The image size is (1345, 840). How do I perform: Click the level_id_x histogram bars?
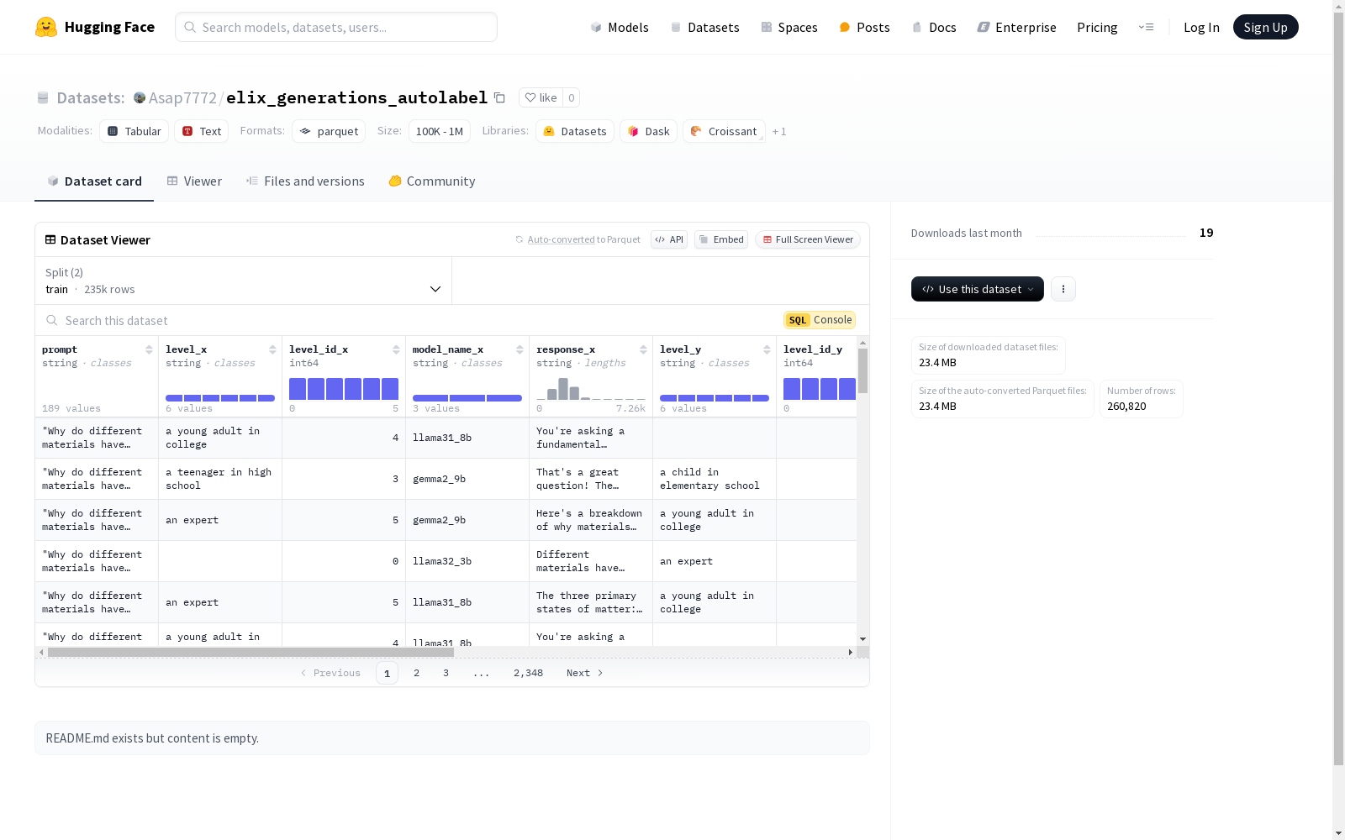(x=344, y=389)
